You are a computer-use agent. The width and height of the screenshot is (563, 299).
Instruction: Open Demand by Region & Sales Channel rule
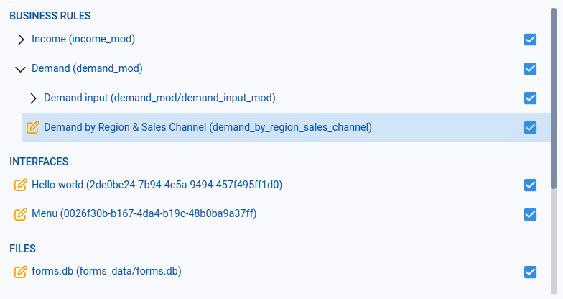pos(208,127)
